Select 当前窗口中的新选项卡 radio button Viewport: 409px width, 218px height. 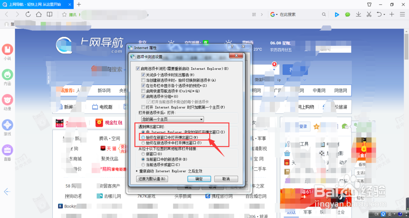pyautogui.click(x=143, y=159)
